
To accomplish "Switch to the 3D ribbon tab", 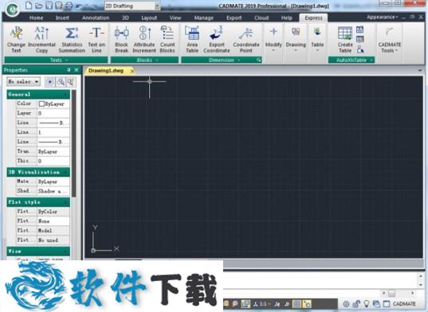I will (125, 18).
